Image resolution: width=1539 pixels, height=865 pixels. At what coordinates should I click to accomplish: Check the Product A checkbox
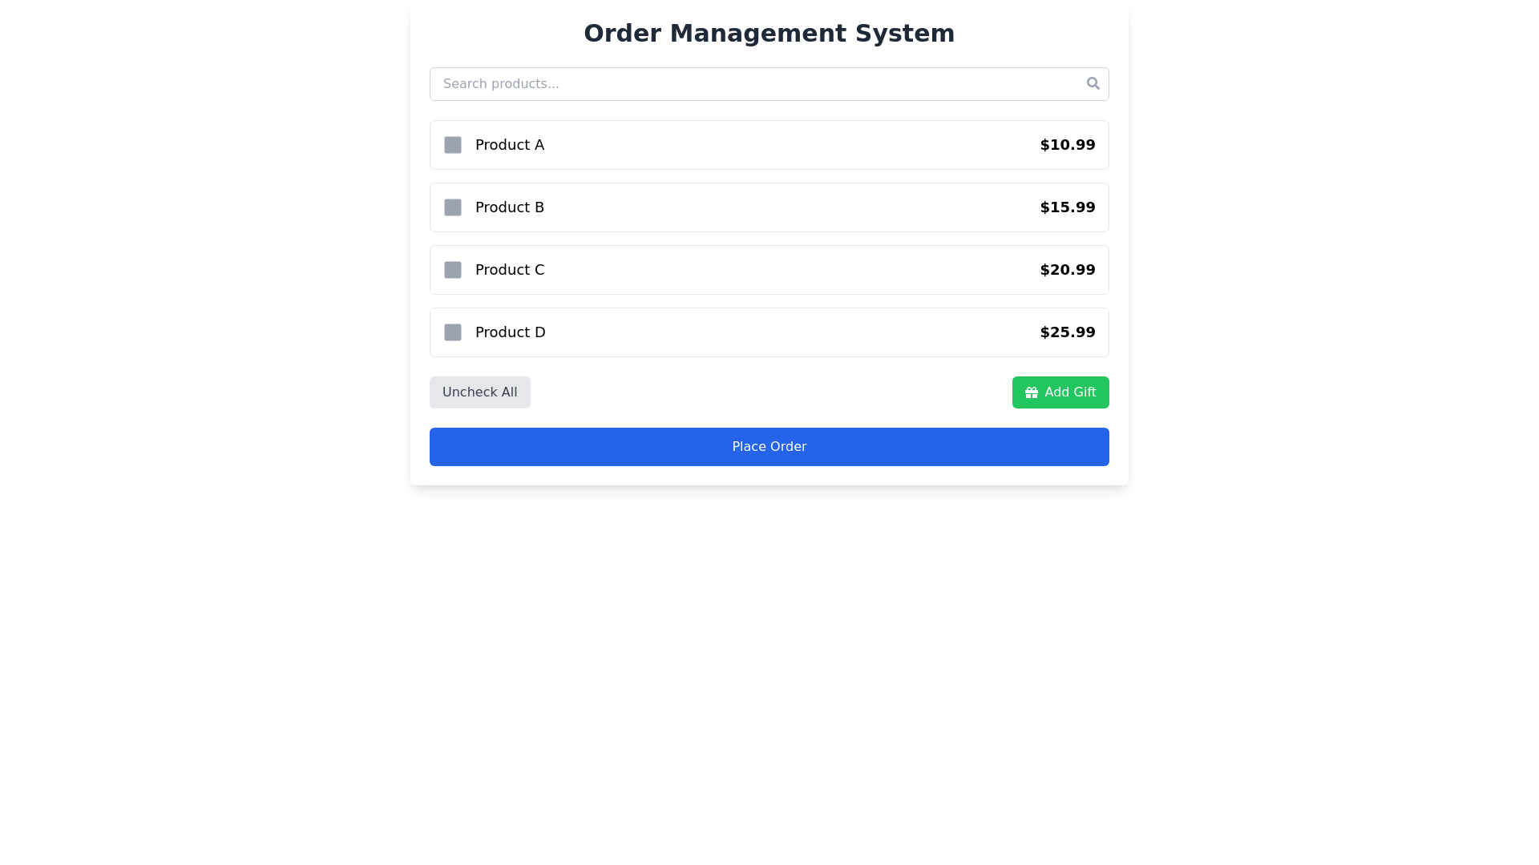point(453,145)
